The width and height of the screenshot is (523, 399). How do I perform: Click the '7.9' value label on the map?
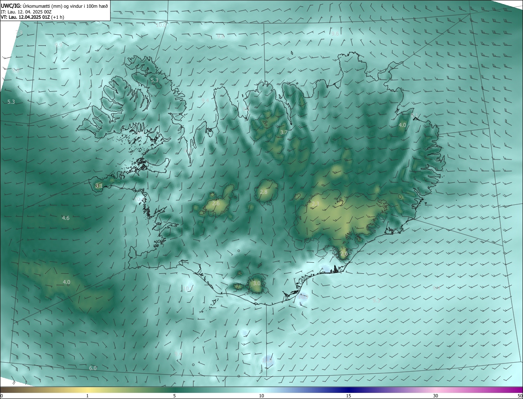pyautogui.click(x=19, y=32)
